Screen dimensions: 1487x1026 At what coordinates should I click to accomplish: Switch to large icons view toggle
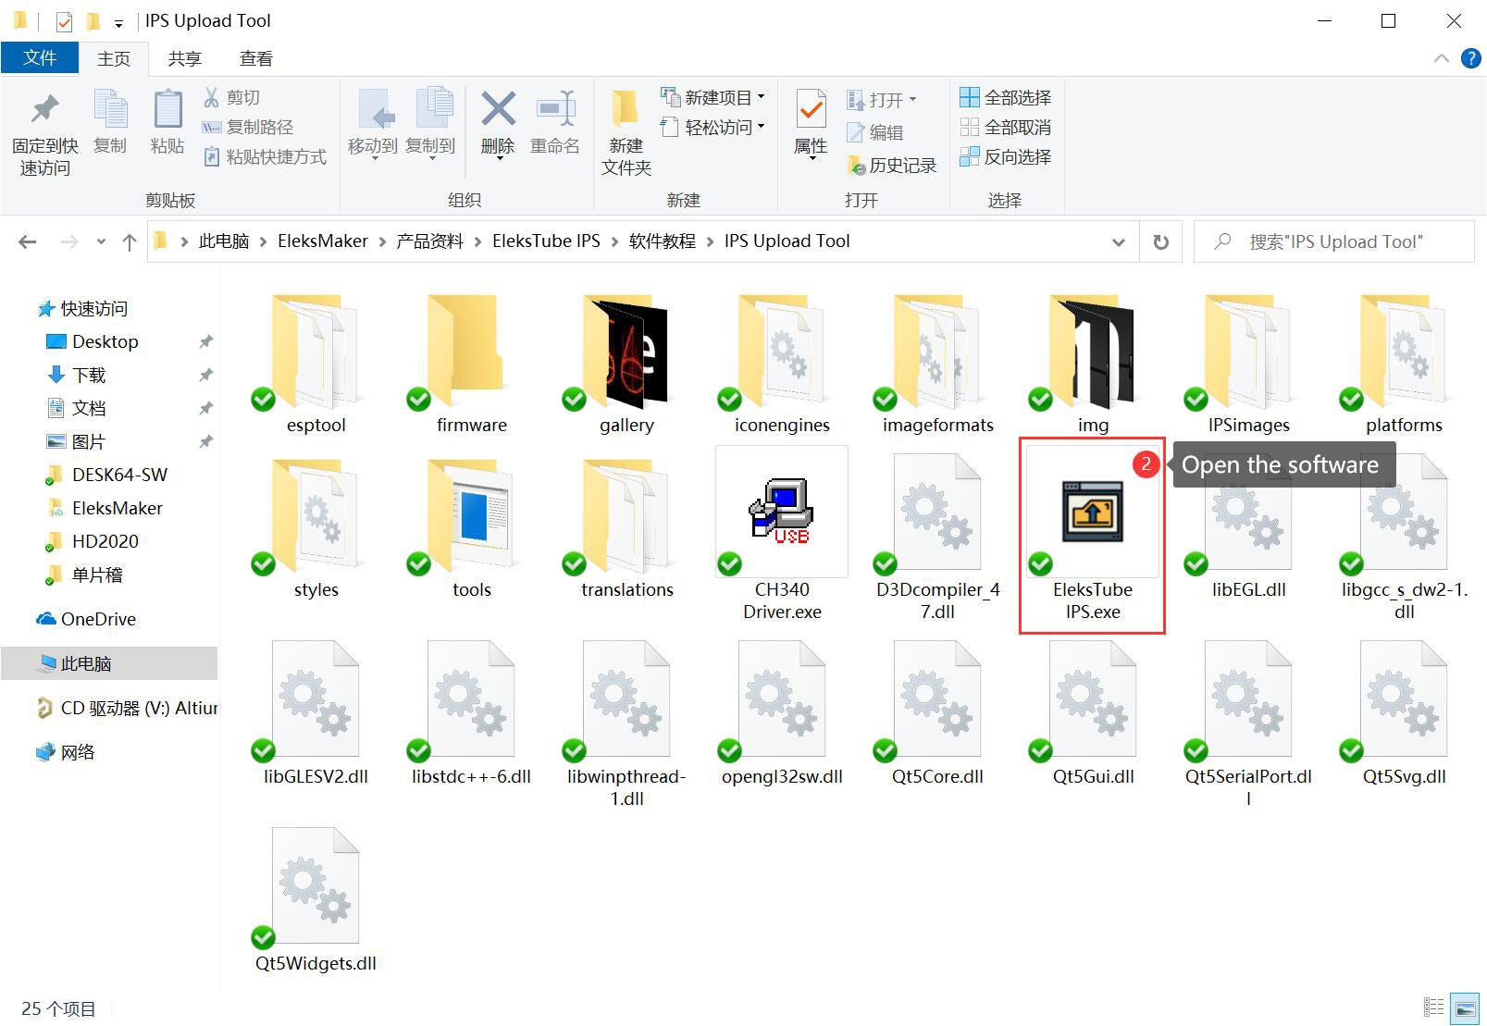pos(1465,1007)
